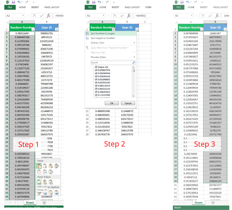Choose Paste No Borders icon
The width and height of the screenshot is (232, 210).
(39, 172)
